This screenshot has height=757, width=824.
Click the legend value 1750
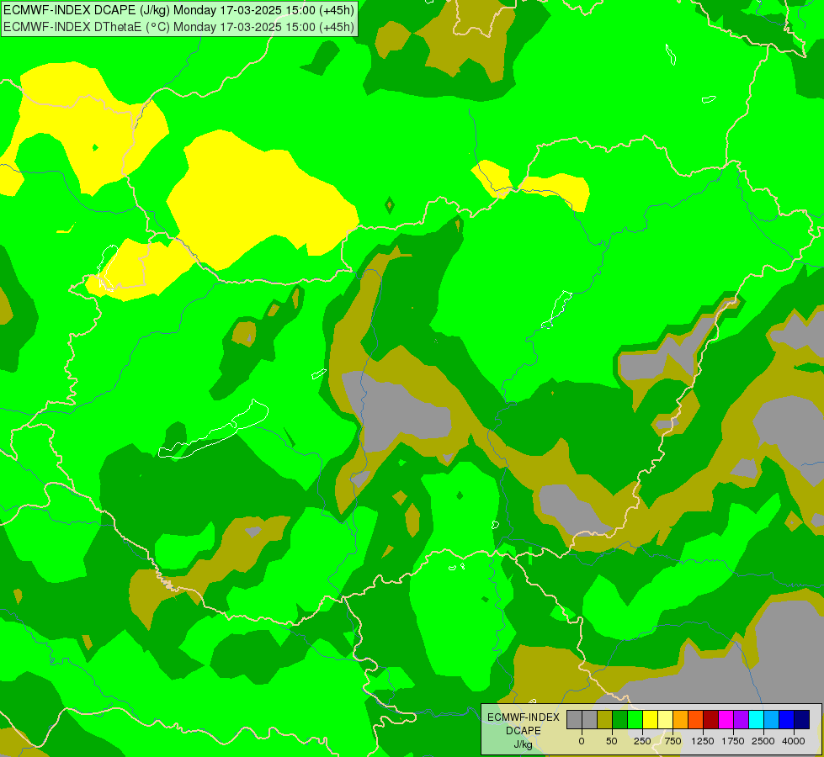tap(733, 741)
